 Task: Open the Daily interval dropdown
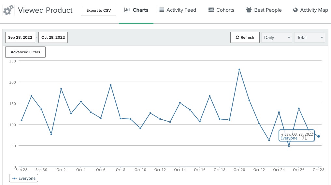point(276,37)
